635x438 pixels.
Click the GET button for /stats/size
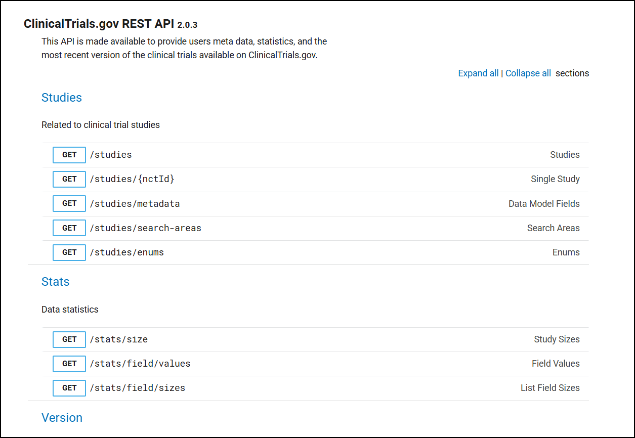pyautogui.click(x=69, y=339)
